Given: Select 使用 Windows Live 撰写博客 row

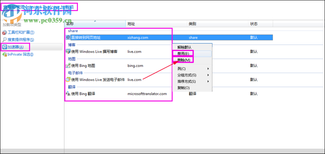Looking at the screenshot, I should click(169, 52).
